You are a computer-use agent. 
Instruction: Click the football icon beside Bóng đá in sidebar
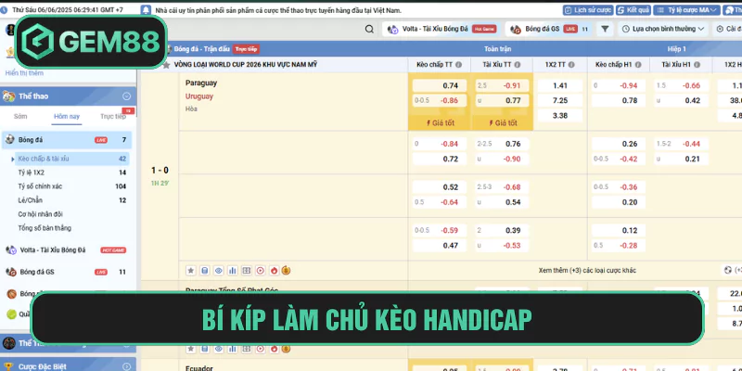click(9, 140)
